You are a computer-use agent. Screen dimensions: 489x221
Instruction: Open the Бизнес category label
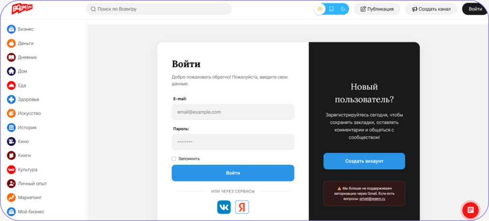point(26,29)
